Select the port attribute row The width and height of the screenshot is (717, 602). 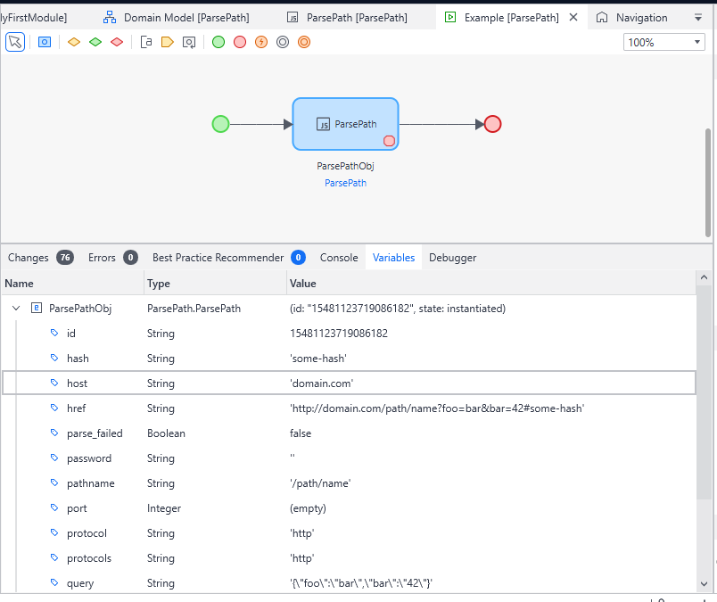[x=349, y=508]
